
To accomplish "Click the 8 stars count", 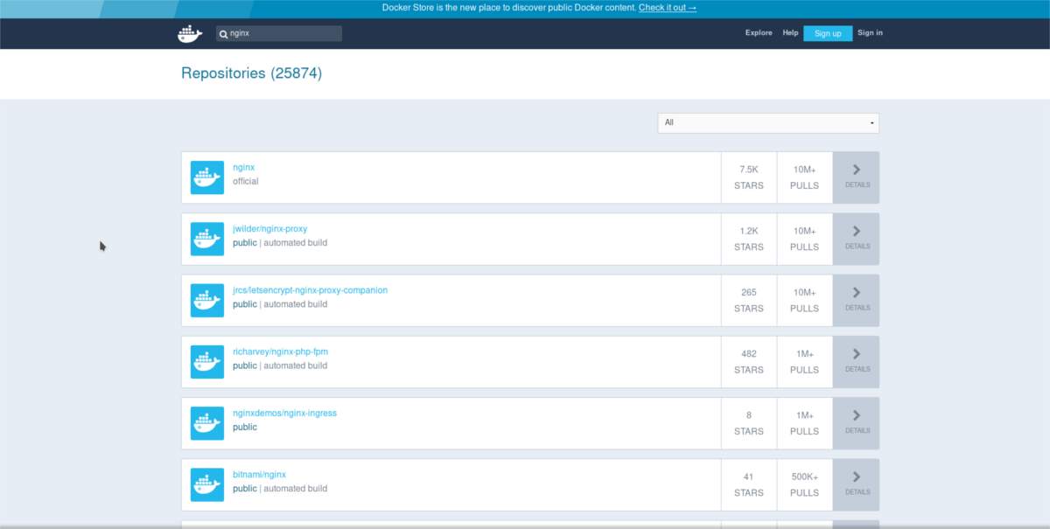I will 749,415.
